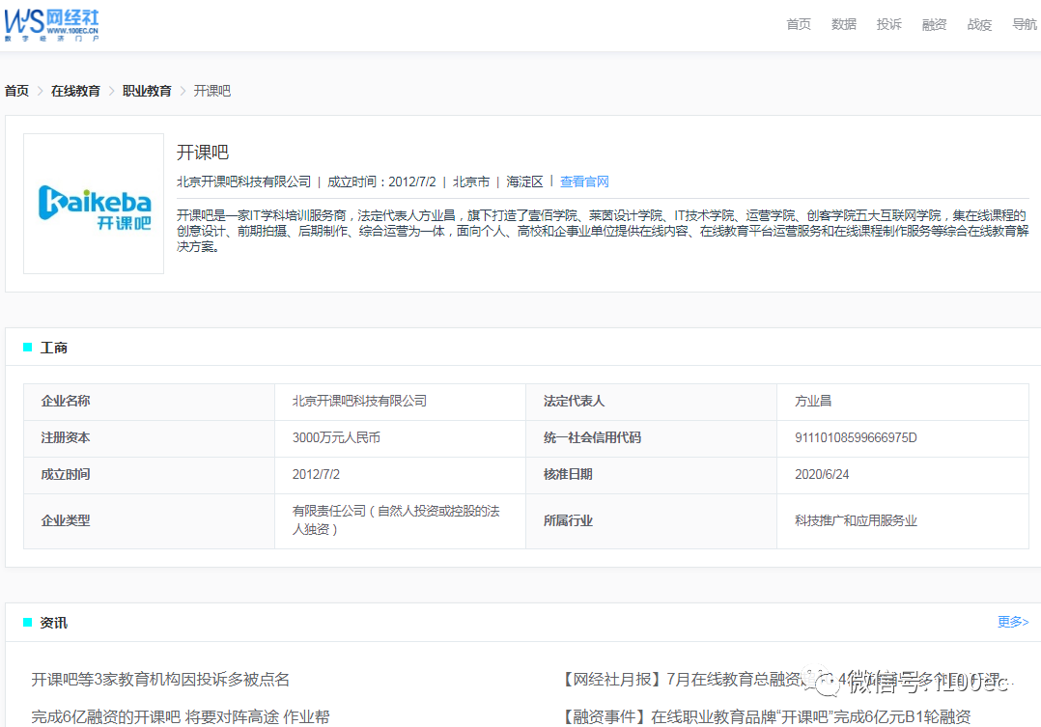This screenshot has width=1041, height=727.
Task: Go to 职业教育 breadcrumb link
Action: pyautogui.click(x=147, y=91)
